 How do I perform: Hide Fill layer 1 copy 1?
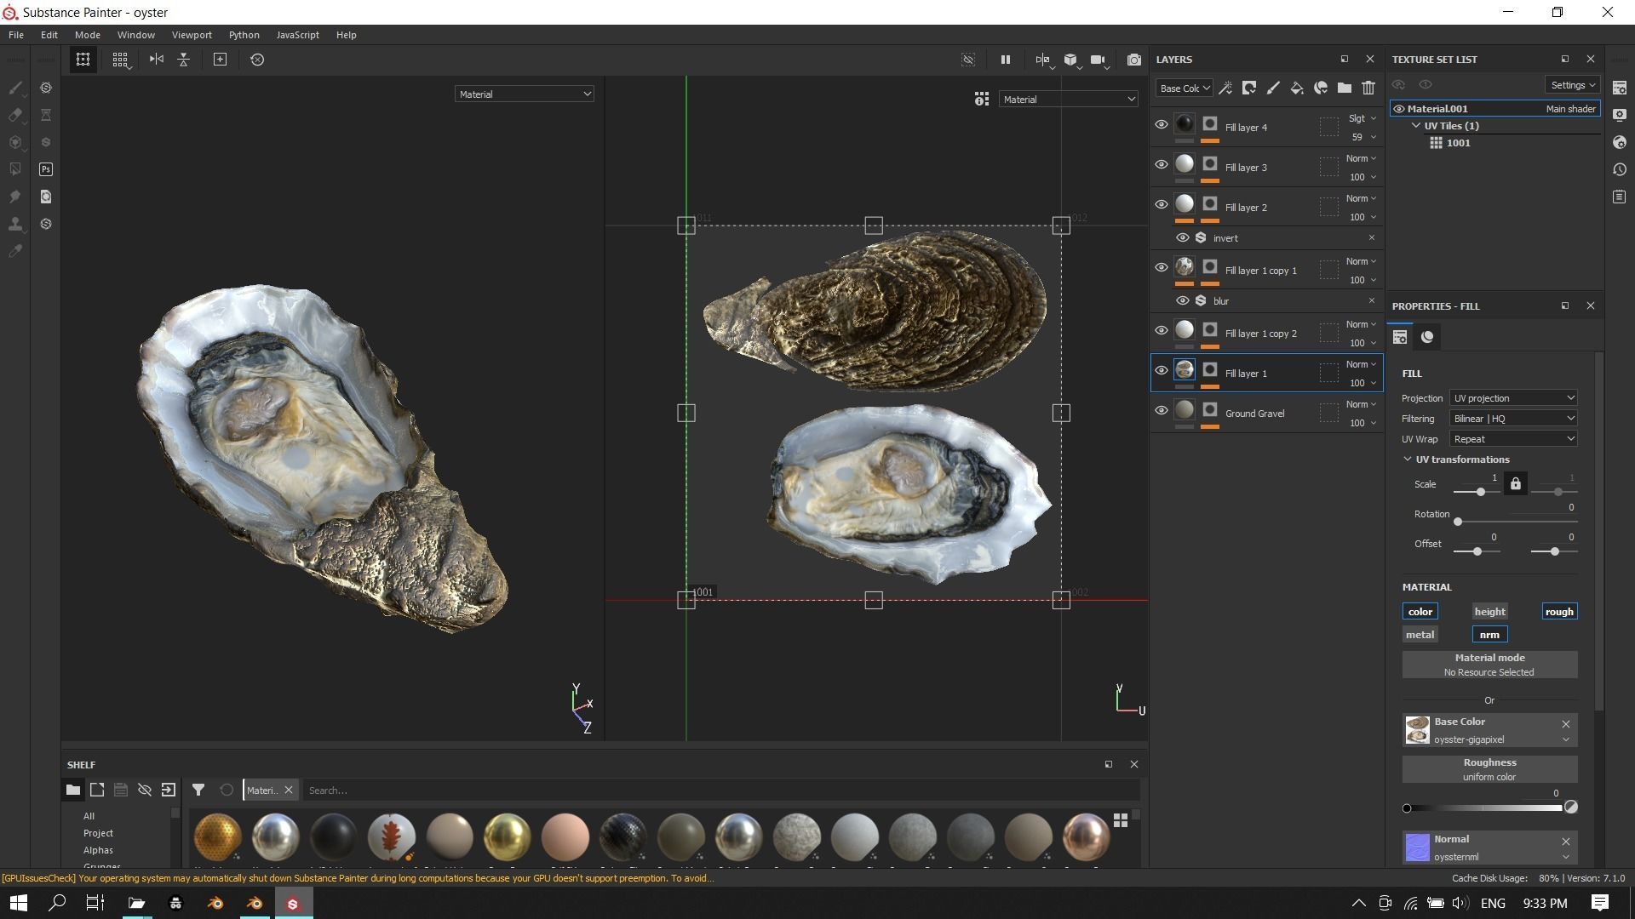1162,267
